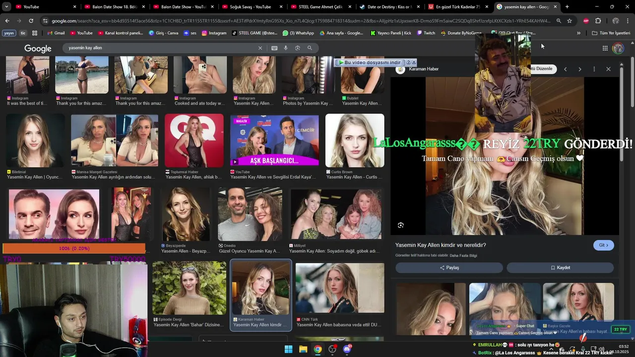Image resolution: width=635 pixels, height=357 pixels.
Task: Bookmark this page with star icon
Action: (570, 21)
